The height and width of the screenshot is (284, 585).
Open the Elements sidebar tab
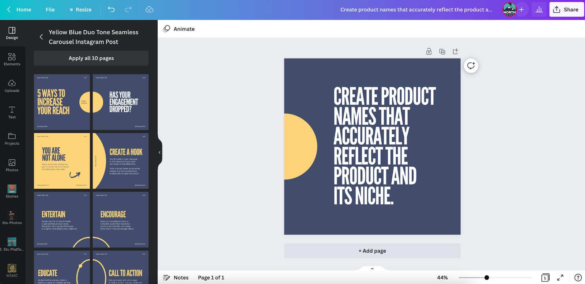pos(12,60)
